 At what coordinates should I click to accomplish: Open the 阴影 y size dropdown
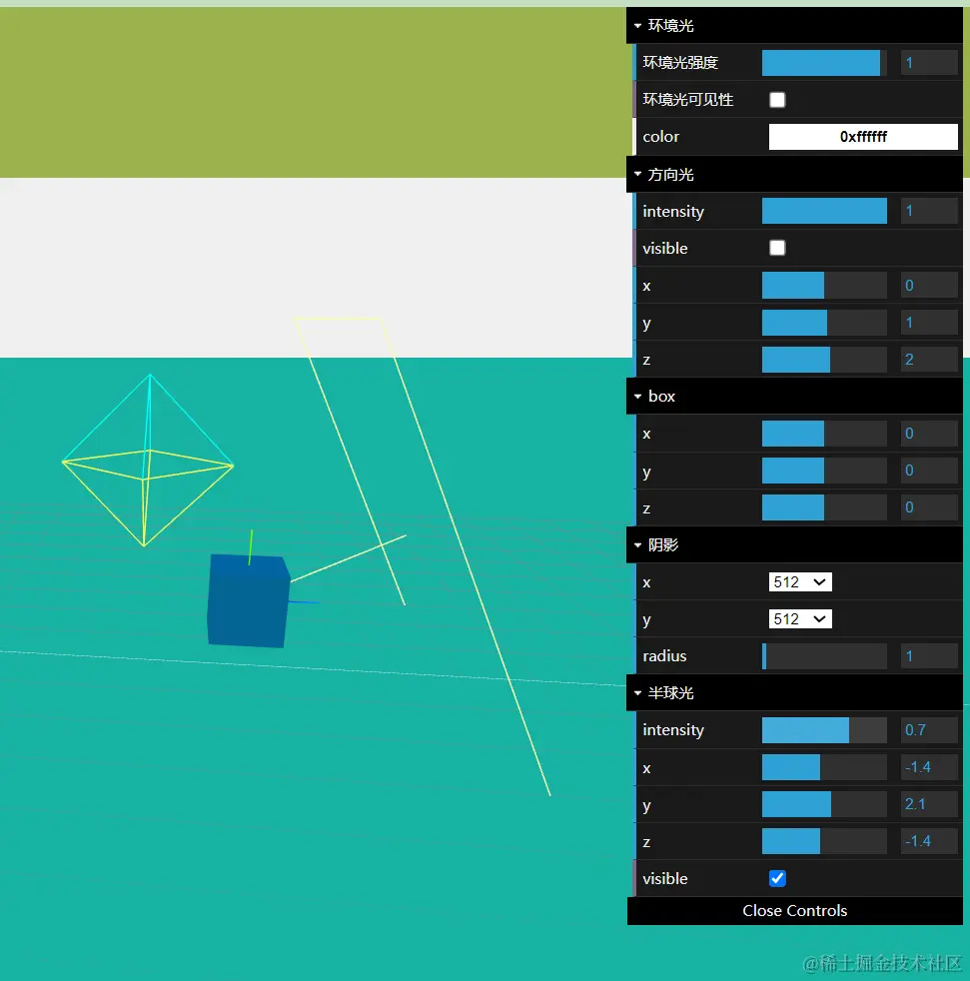click(800, 618)
